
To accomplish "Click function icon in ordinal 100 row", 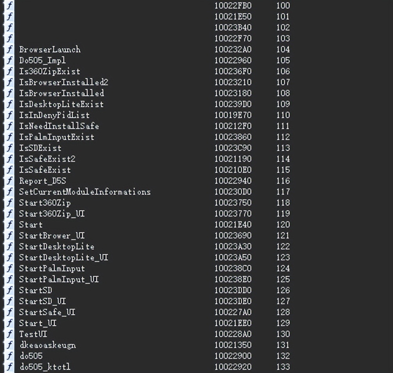I will coord(9,5).
